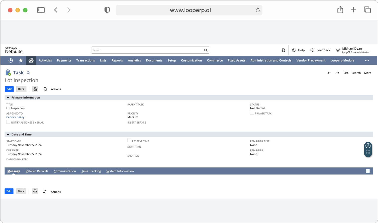Click the global search magnifier icon
Image resolution: width=378 pixels, height=223 pixels.
[206, 50]
